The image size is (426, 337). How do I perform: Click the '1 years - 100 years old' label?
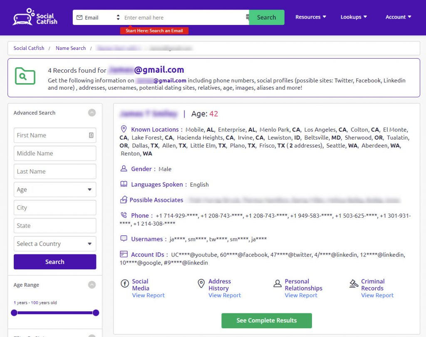coord(35,303)
